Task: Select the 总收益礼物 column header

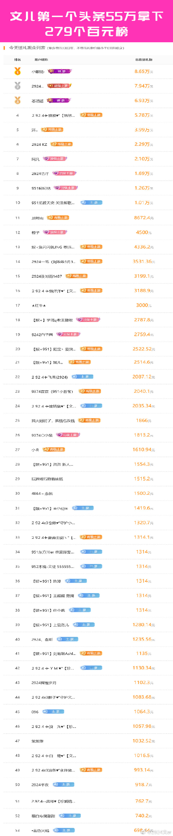Action: pyautogui.click(x=144, y=60)
